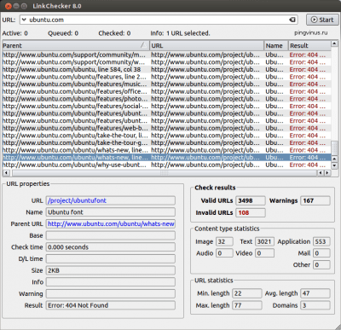Click the empty Warning field
341x330 pixels.
tap(111, 293)
